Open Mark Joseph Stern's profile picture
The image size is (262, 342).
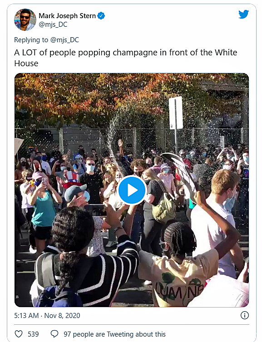(x=25, y=20)
